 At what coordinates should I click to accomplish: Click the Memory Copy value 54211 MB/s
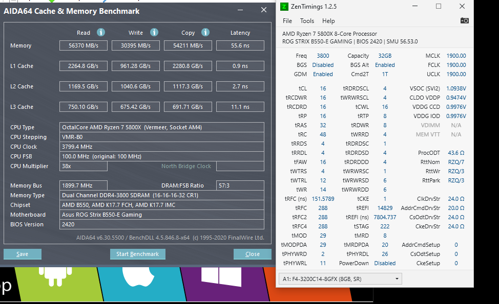pyautogui.click(x=188, y=45)
